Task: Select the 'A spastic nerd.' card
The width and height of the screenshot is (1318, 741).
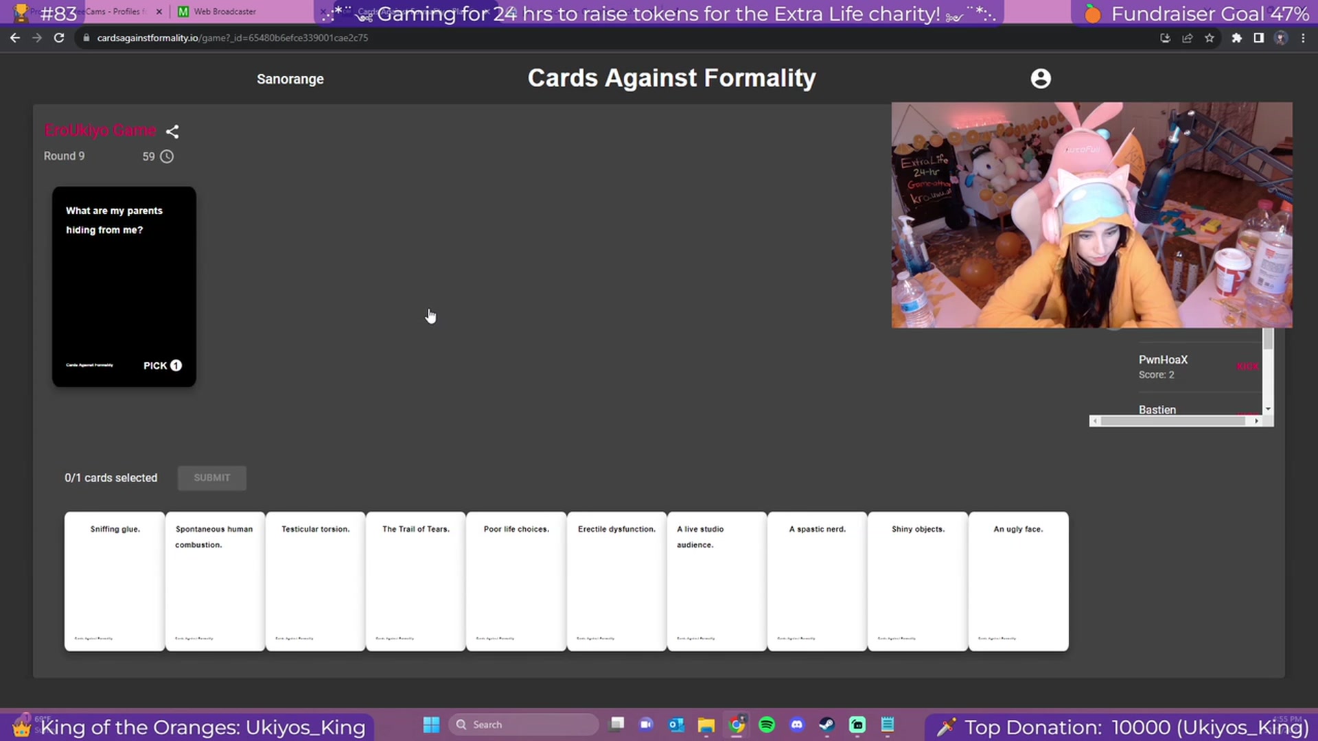Action: (x=817, y=581)
